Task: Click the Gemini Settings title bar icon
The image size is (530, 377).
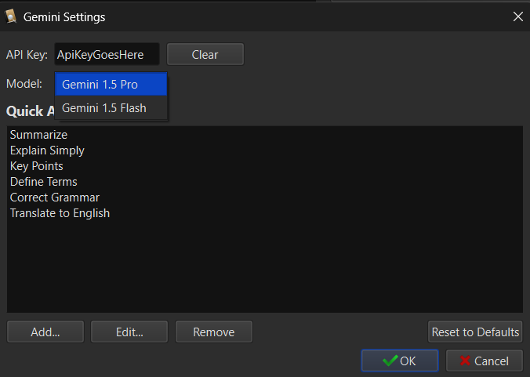Action: [12, 16]
